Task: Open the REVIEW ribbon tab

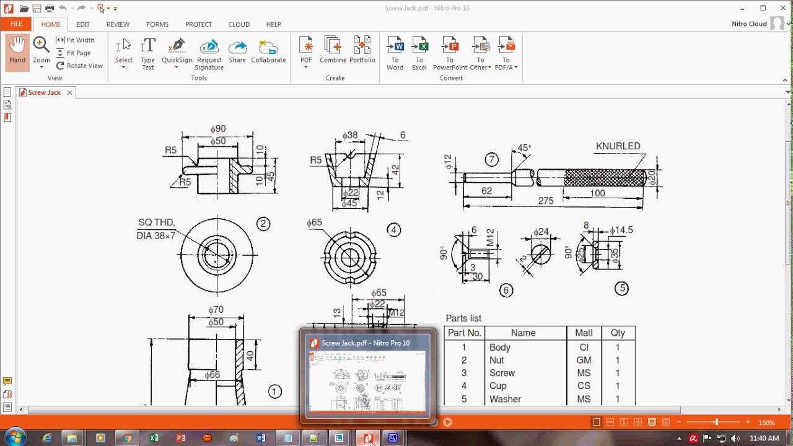Action: coord(118,24)
